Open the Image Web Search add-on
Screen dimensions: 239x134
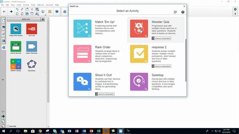pyautogui.click(x=16, y=30)
